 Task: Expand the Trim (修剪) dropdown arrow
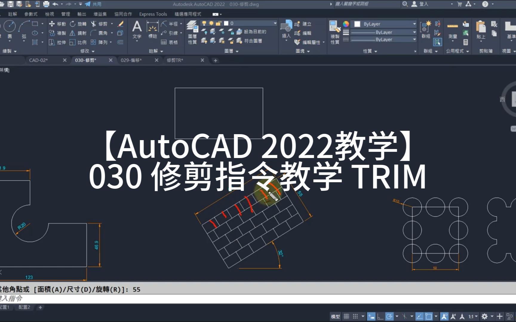(x=112, y=24)
